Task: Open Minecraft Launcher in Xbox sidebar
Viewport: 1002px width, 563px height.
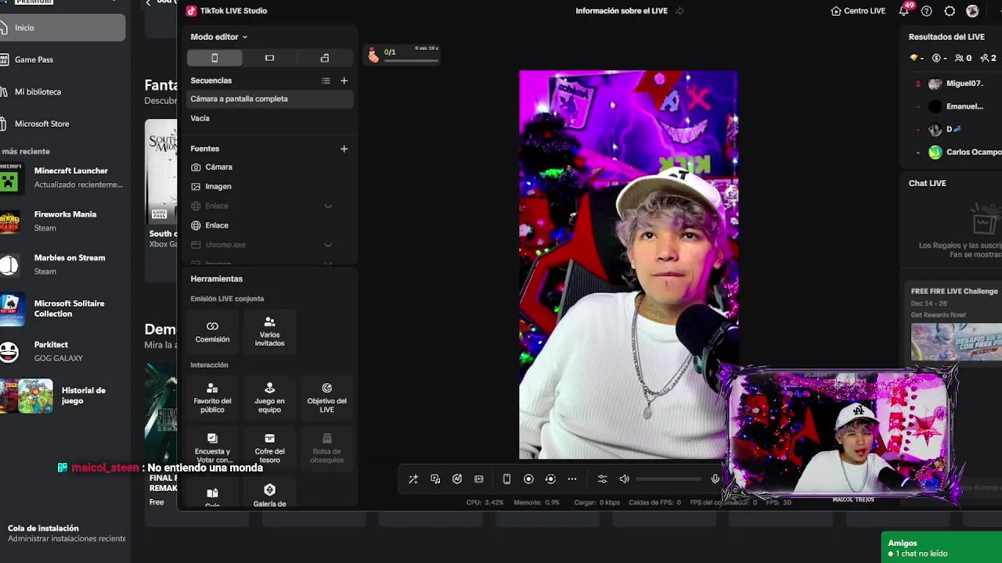Action: pos(63,178)
